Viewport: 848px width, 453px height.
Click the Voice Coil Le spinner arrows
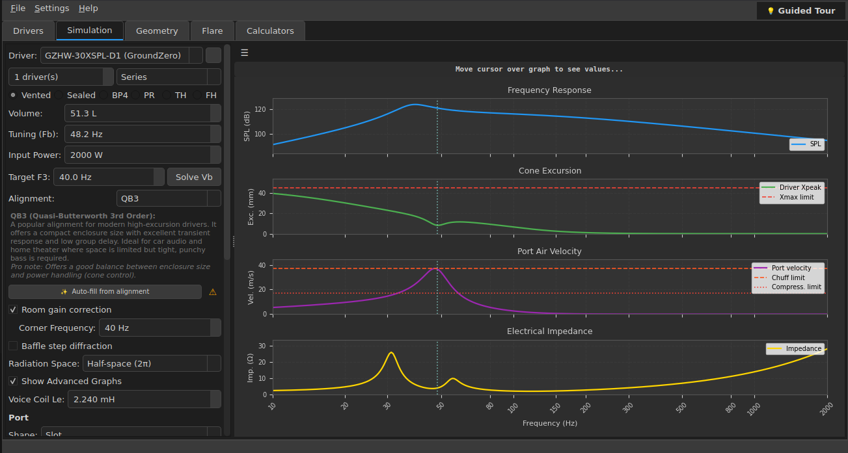point(215,400)
